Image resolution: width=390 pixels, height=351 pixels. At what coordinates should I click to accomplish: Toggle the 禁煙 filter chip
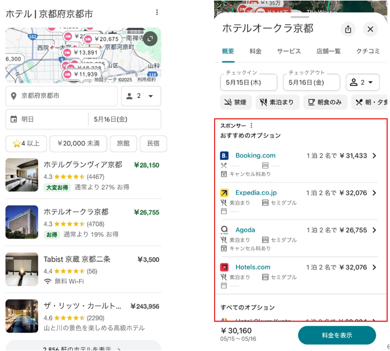click(x=236, y=102)
